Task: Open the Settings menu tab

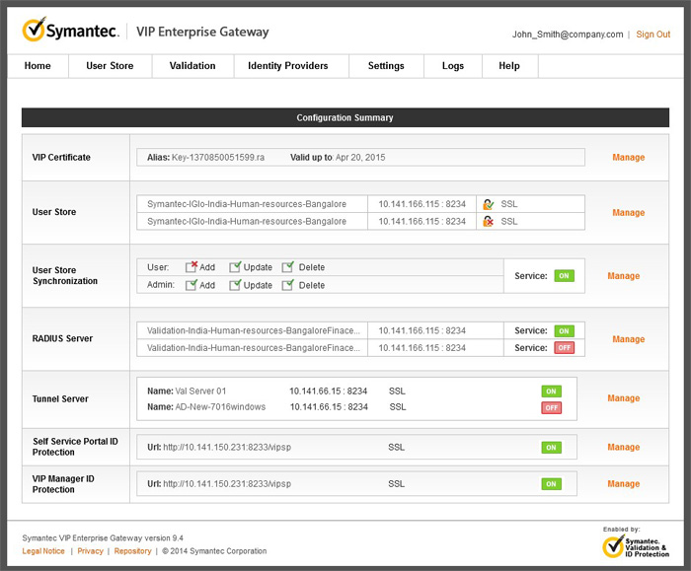Action: [386, 66]
